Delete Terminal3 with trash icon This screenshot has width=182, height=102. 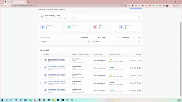pyautogui.click(x=140, y=76)
